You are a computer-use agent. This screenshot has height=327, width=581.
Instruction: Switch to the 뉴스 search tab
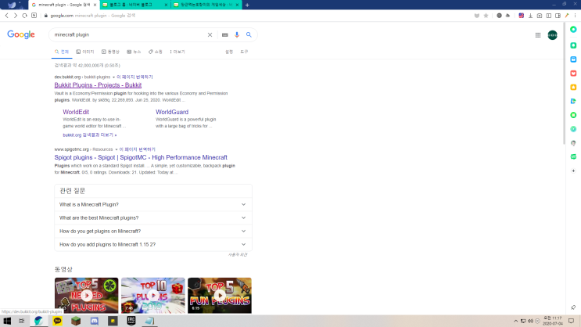pos(134,52)
